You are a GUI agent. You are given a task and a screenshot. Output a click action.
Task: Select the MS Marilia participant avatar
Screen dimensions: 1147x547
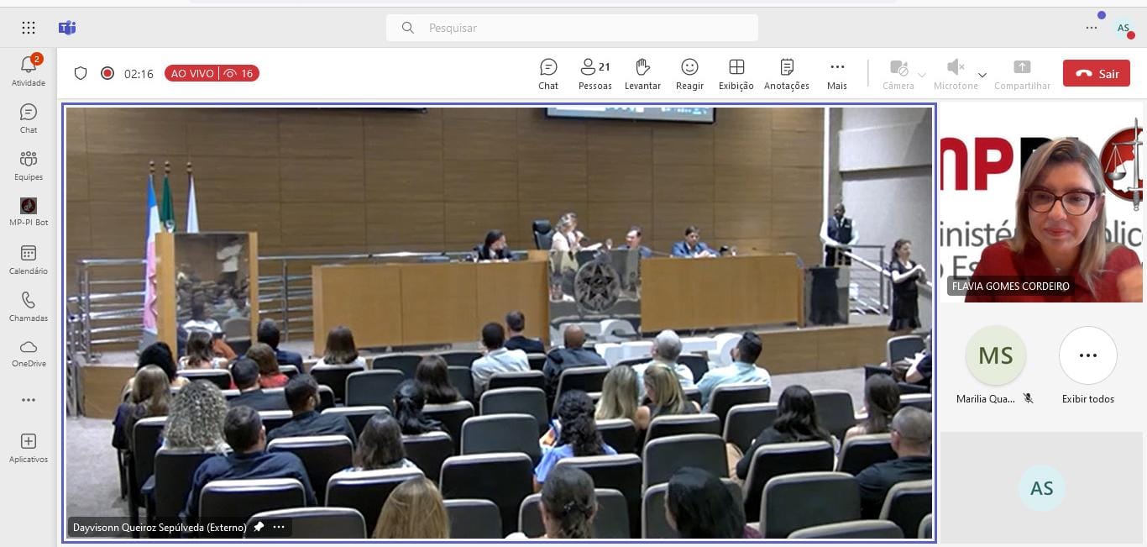coord(996,355)
